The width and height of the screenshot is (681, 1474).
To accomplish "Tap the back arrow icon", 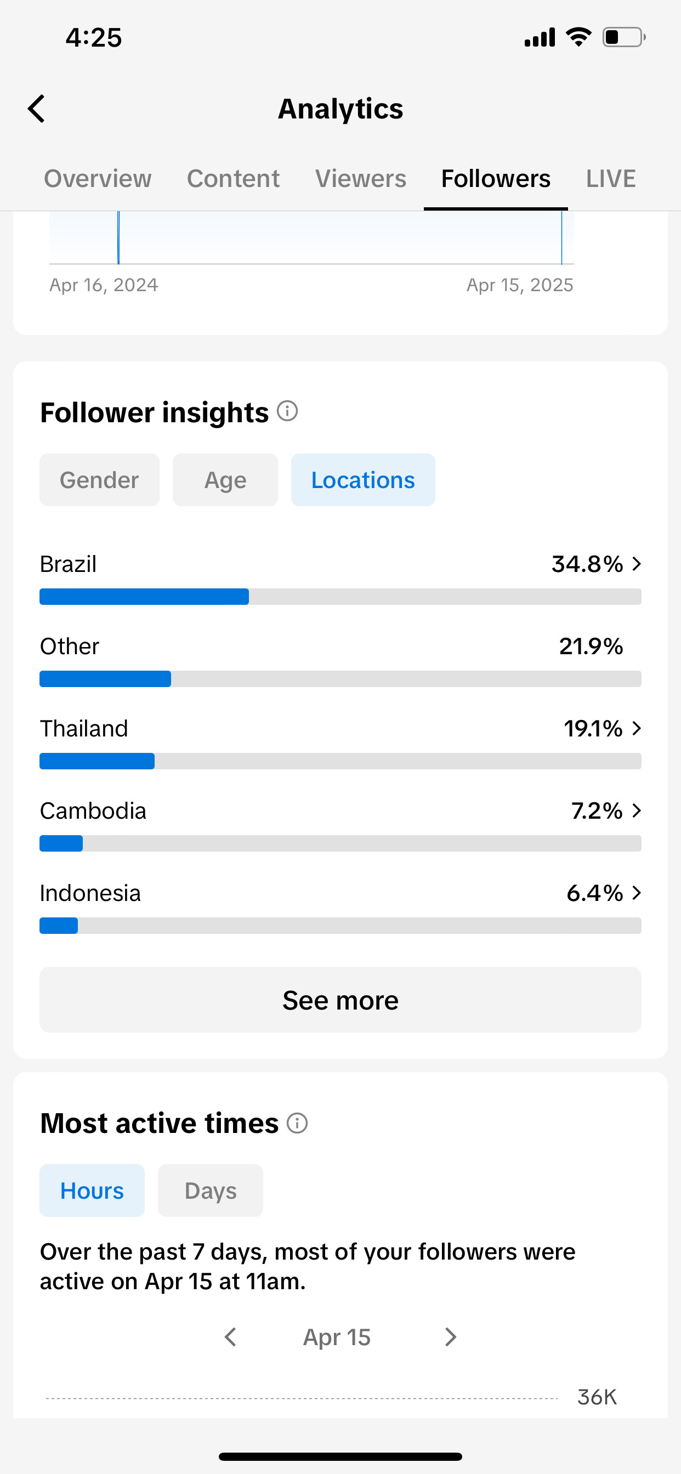I will click(37, 109).
